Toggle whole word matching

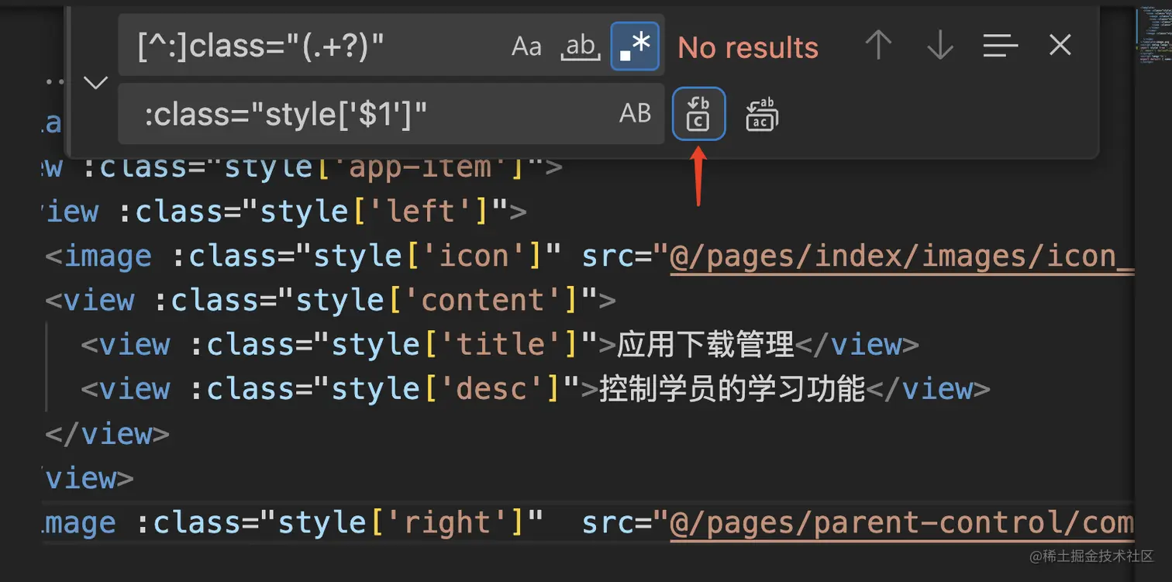click(x=580, y=46)
